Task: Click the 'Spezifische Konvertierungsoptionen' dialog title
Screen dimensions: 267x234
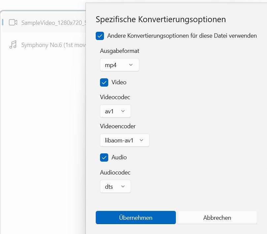Action: [x=160, y=19]
